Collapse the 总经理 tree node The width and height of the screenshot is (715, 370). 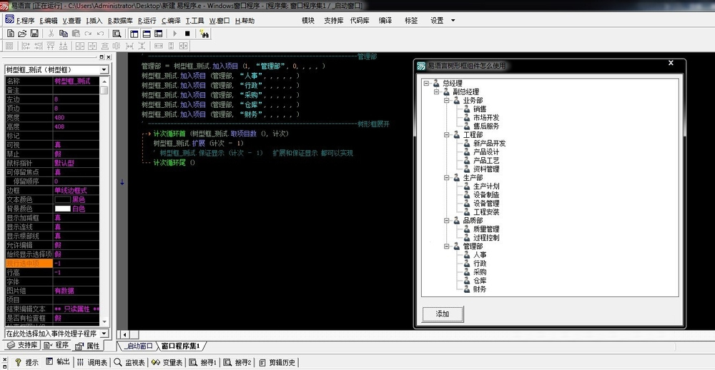click(x=426, y=84)
